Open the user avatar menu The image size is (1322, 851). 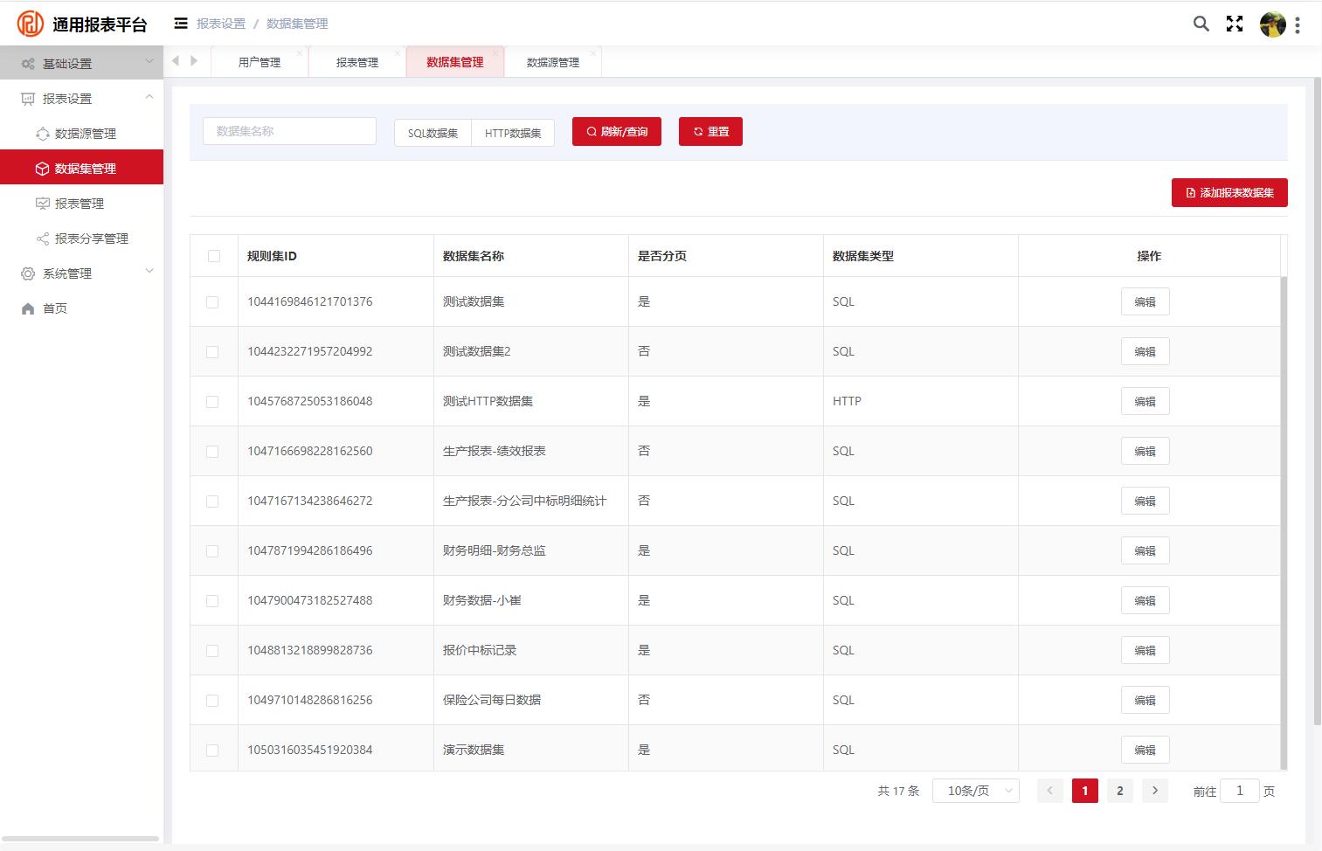tap(1272, 24)
